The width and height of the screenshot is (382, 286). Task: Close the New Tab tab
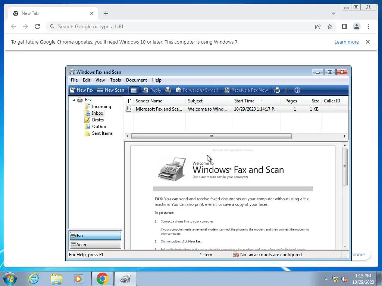click(x=92, y=13)
